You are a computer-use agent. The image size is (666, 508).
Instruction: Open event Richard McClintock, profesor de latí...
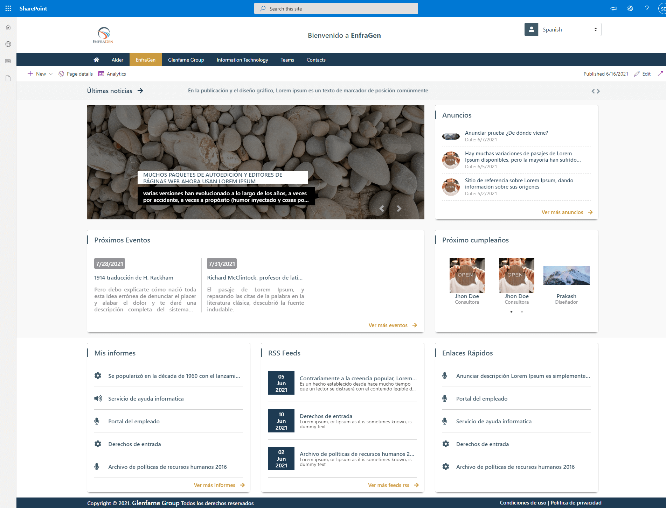pyautogui.click(x=255, y=278)
